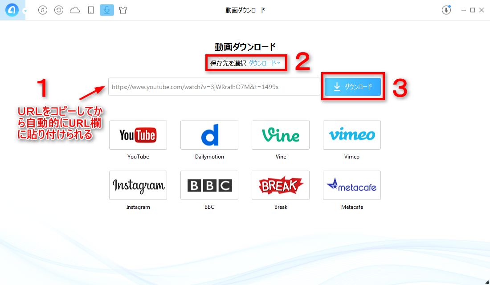Image resolution: width=490 pixels, height=285 pixels.
Task: Open the Instagram site tile
Action: 138,185
